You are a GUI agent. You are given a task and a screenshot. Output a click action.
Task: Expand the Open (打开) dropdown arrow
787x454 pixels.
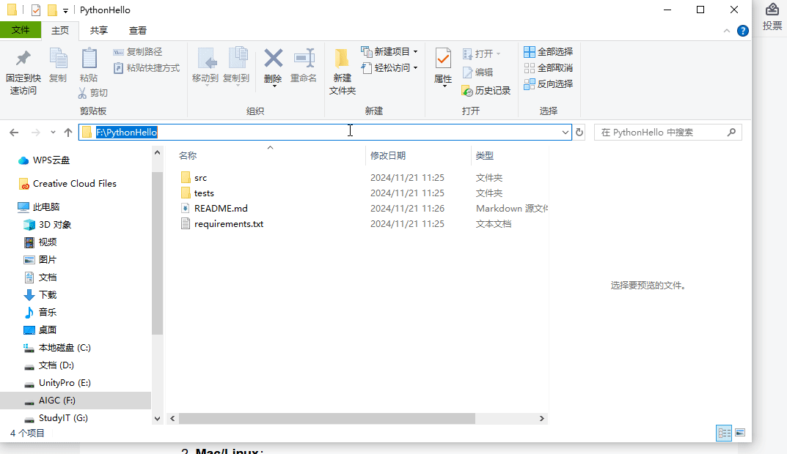pyautogui.click(x=499, y=53)
